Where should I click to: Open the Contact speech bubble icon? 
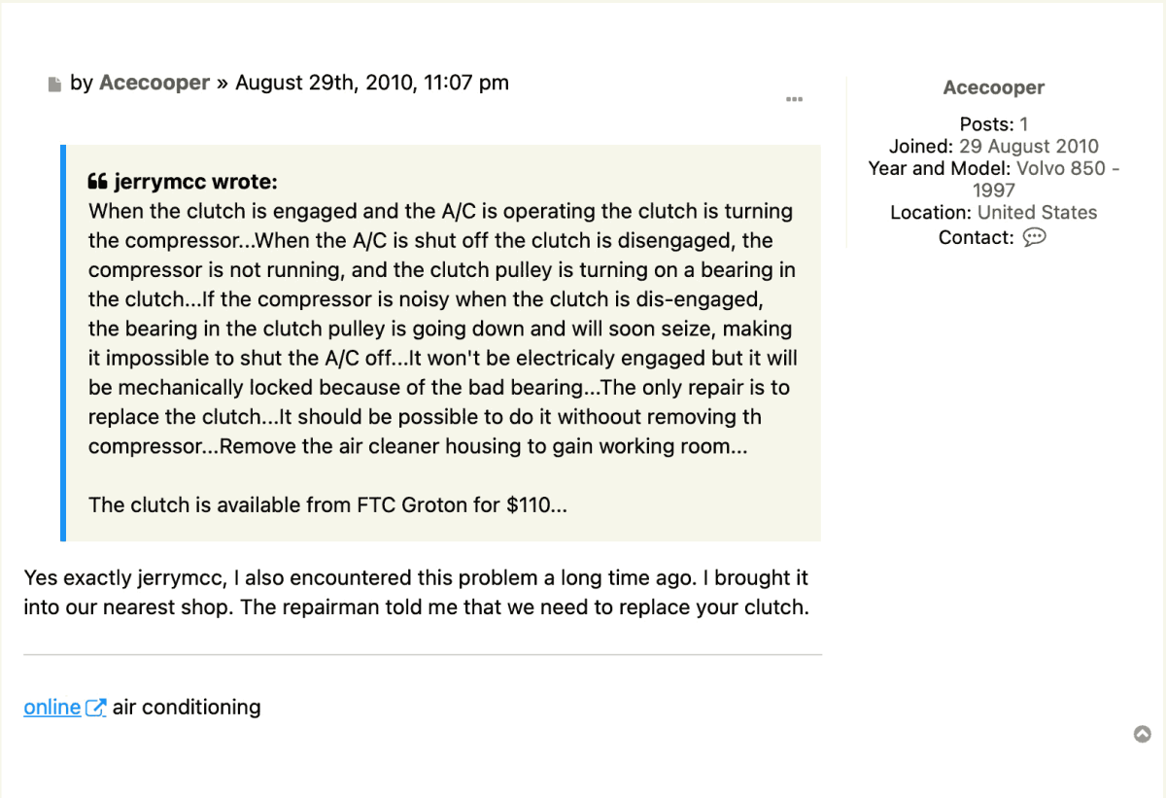(x=1035, y=237)
